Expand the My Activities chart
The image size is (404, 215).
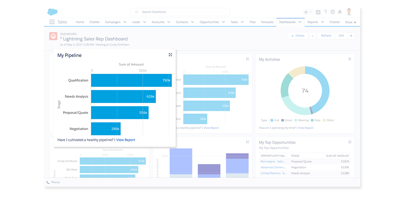350,59
